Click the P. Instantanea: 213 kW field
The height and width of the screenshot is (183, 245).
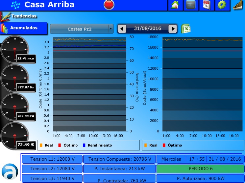click(119, 169)
